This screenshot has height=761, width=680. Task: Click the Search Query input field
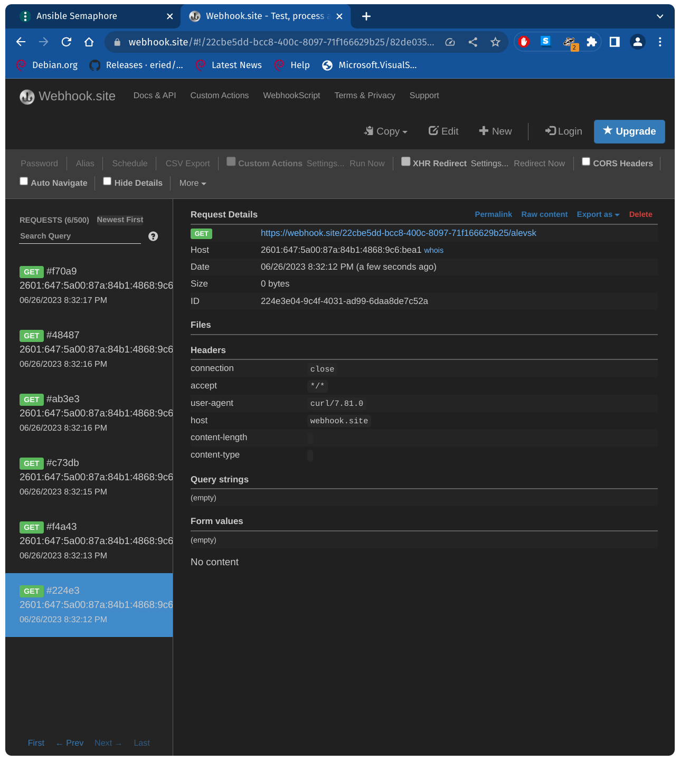pos(79,236)
